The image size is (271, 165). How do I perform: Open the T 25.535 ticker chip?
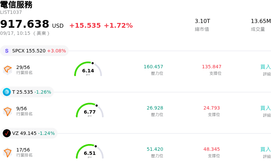coord(27,92)
